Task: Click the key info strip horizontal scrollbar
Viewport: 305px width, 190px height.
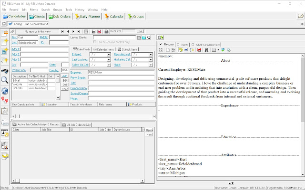Action: point(84,116)
